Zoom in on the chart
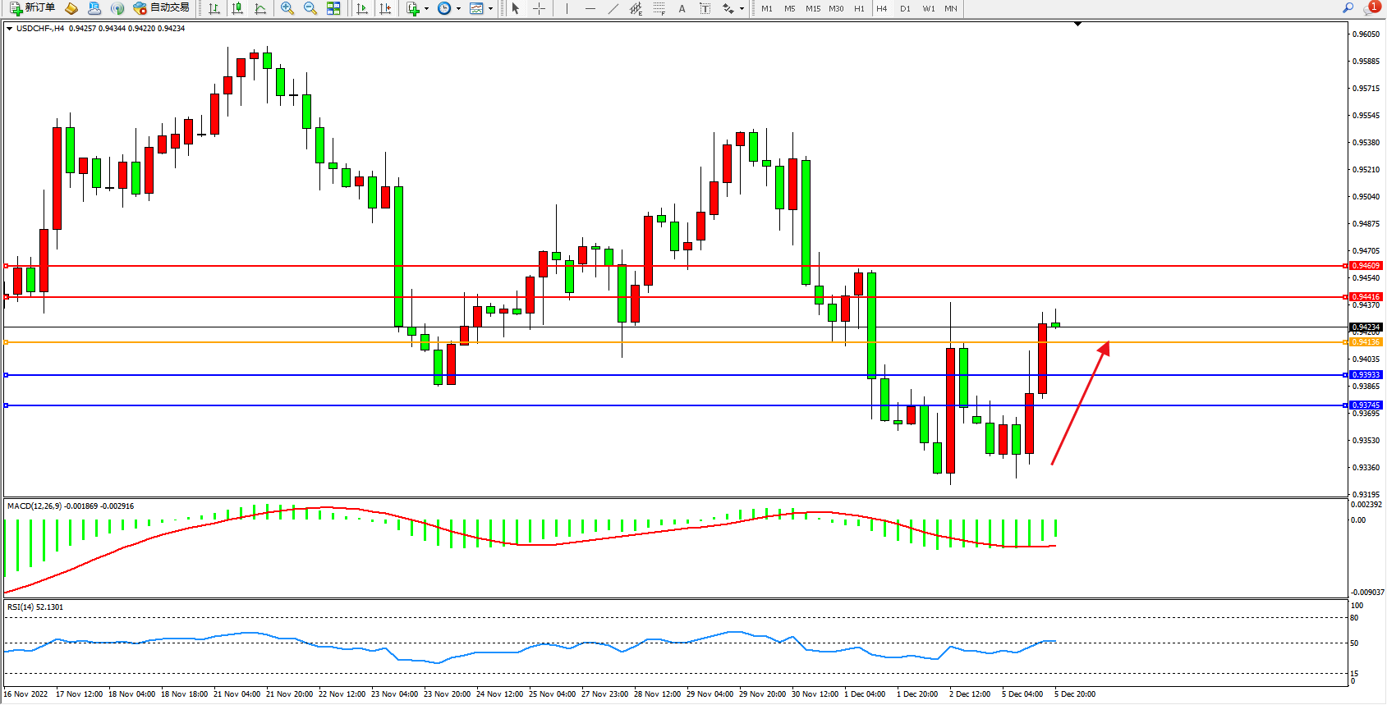The image size is (1387, 705). pyautogui.click(x=287, y=8)
